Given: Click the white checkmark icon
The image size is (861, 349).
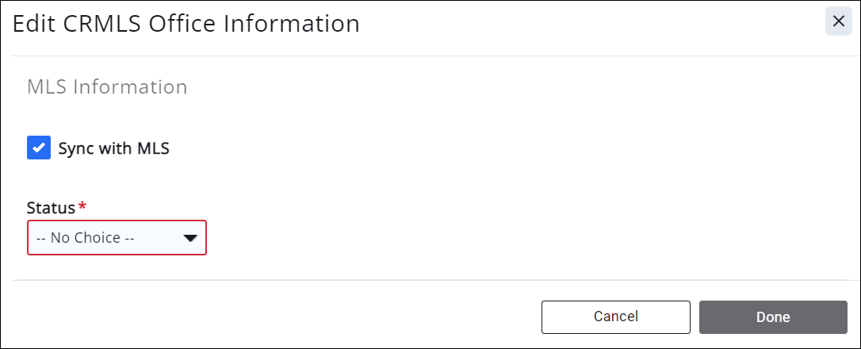Looking at the screenshot, I should pos(39,148).
